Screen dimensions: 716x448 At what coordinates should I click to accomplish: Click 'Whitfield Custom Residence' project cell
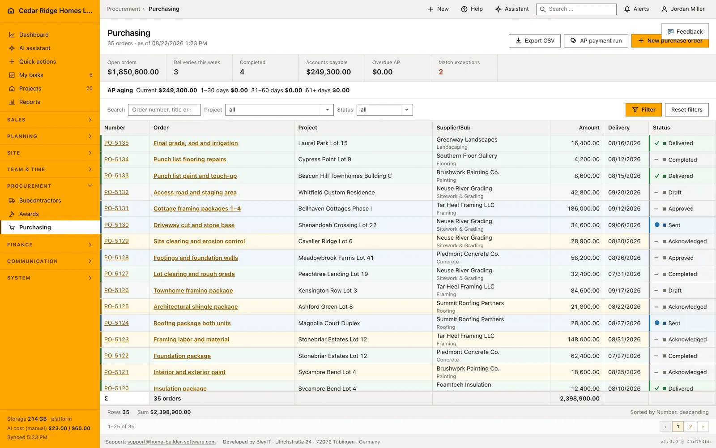click(x=337, y=192)
